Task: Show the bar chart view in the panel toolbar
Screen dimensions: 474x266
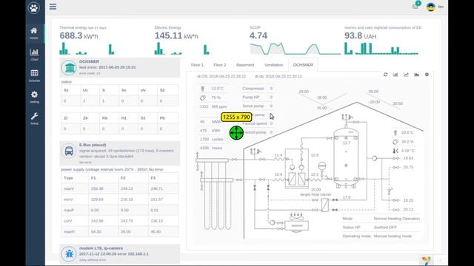Action: 395,75
